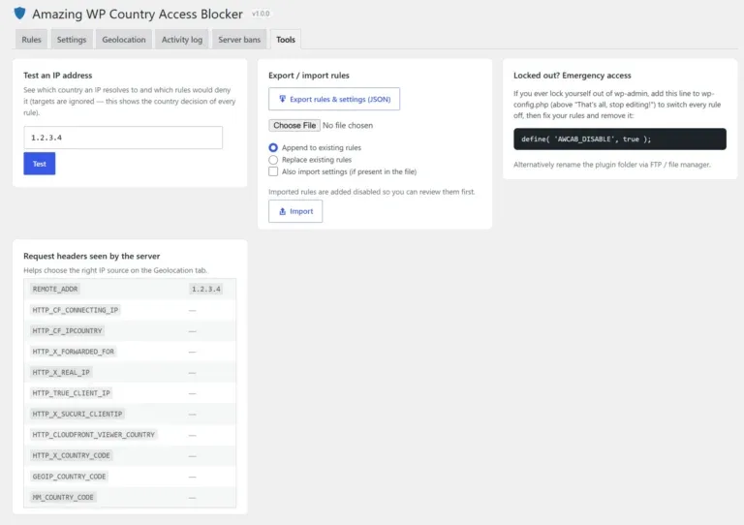Click the AWCAB_DISABLE define code block
Viewport: 744px width, 525px height.
(620, 139)
